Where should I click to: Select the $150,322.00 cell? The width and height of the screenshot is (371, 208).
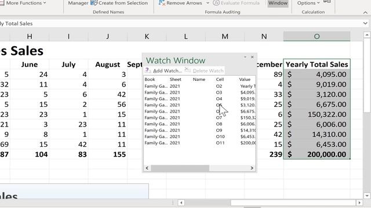[x=317, y=114]
